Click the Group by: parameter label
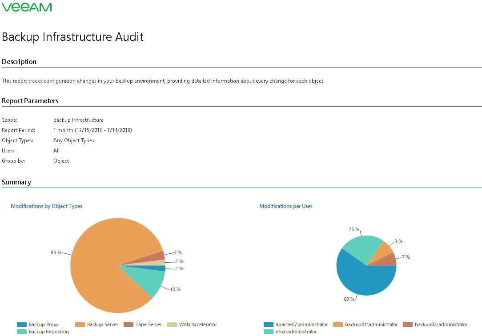The height and width of the screenshot is (336, 482). (x=13, y=161)
